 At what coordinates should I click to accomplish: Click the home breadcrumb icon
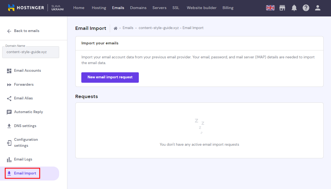coord(116,28)
